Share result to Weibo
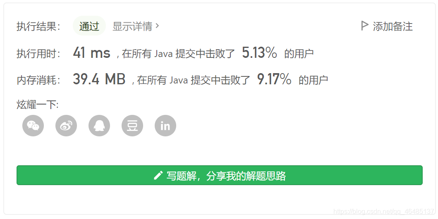The width and height of the screenshot is (438, 219). (66, 126)
